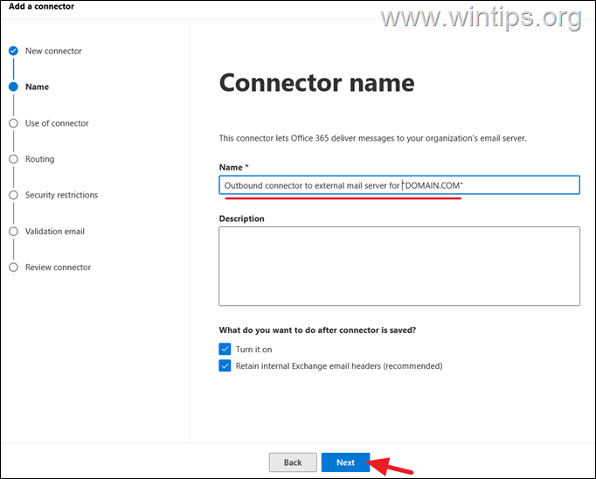
Task: Click the empty circle beside Routing
Action: (x=13, y=159)
